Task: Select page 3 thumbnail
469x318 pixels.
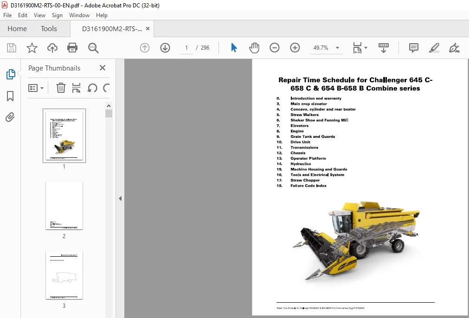Action: [64, 275]
